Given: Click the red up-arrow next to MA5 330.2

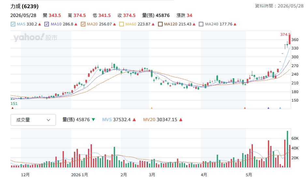Looking at the screenshot, I should (39, 24).
